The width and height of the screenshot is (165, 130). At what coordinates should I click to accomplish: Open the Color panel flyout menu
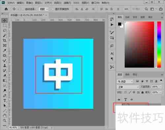[x=162, y=17]
